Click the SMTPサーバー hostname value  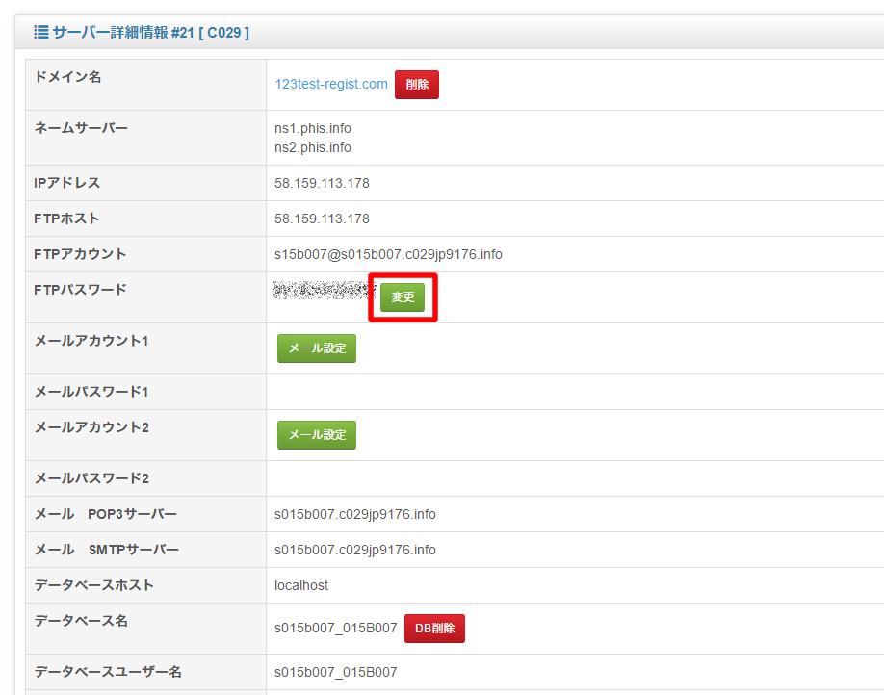354,550
